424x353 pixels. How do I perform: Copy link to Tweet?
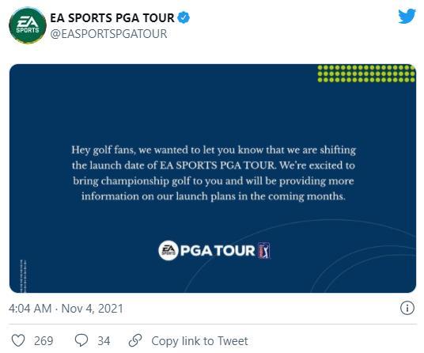pyautogui.click(x=199, y=341)
